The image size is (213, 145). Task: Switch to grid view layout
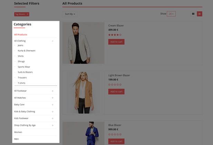pyautogui.click(x=193, y=14)
